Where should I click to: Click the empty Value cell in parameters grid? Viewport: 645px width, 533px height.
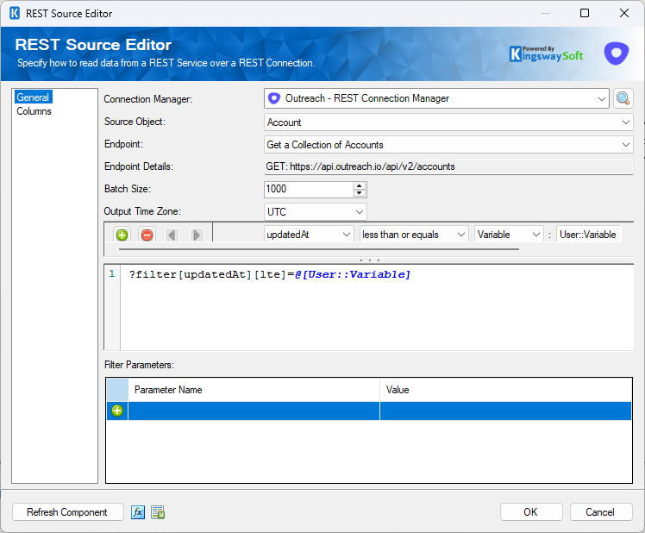(x=505, y=411)
